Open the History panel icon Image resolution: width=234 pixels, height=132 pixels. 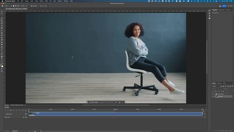click(210, 11)
